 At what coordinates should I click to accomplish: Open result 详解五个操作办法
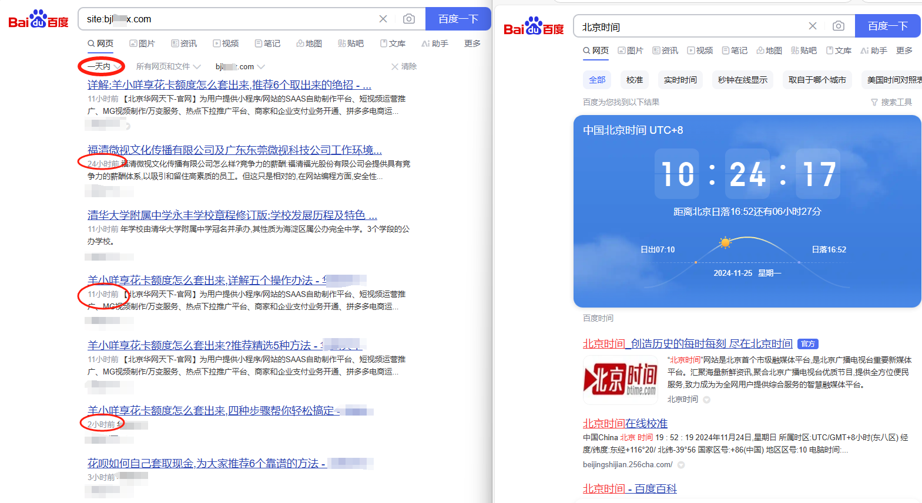tap(227, 280)
